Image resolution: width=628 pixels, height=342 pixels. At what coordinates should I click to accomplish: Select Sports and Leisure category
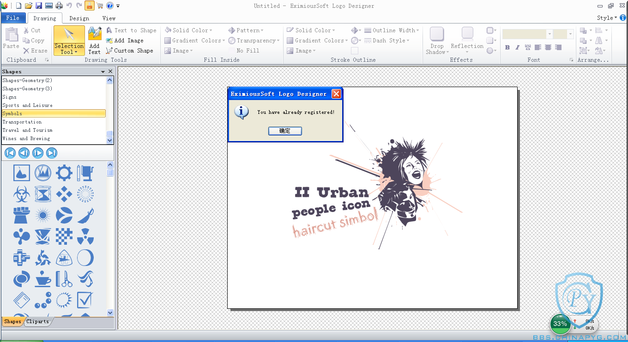(54, 105)
